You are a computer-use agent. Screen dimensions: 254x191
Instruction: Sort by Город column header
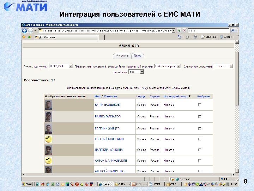click(141, 96)
